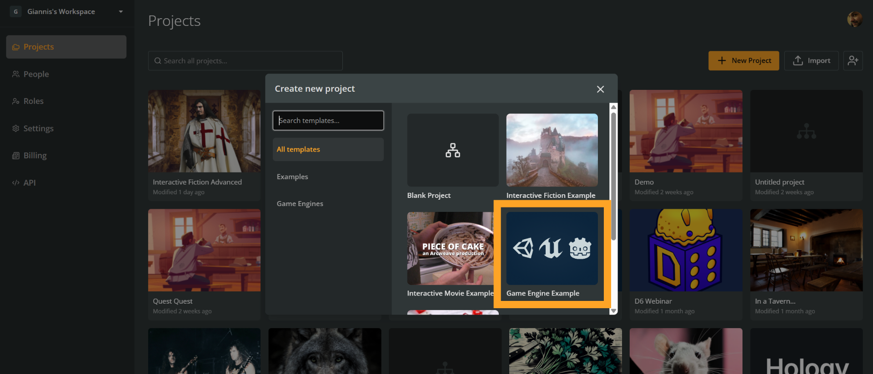Open the Interactive Fiction Advanced project
This screenshot has width=873, height=374.
204,145
